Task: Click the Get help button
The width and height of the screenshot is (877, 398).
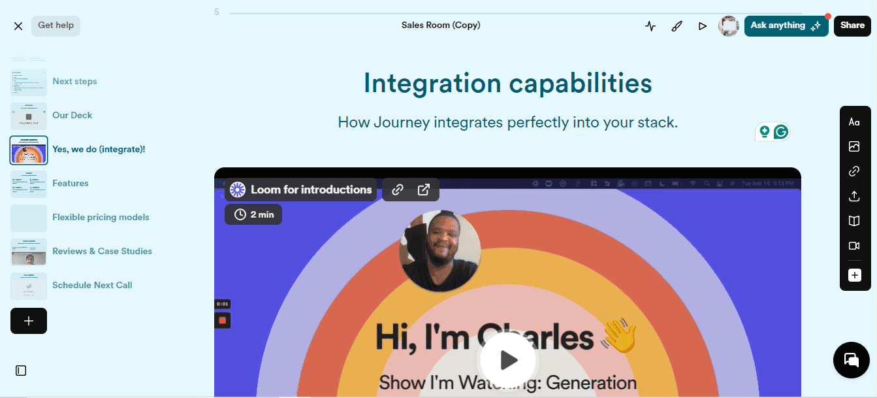Action: [x=56, y=25]
